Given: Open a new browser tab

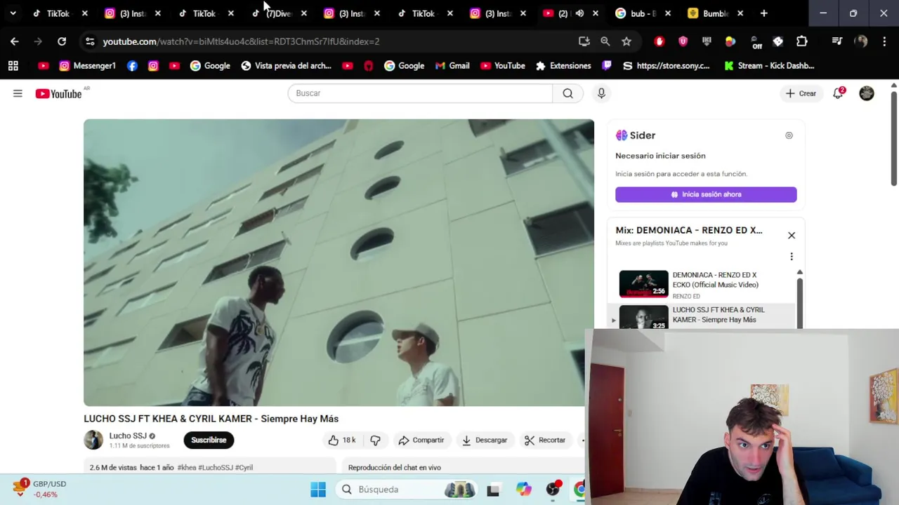Looking at the screenshot, I should tap(764, 13).
